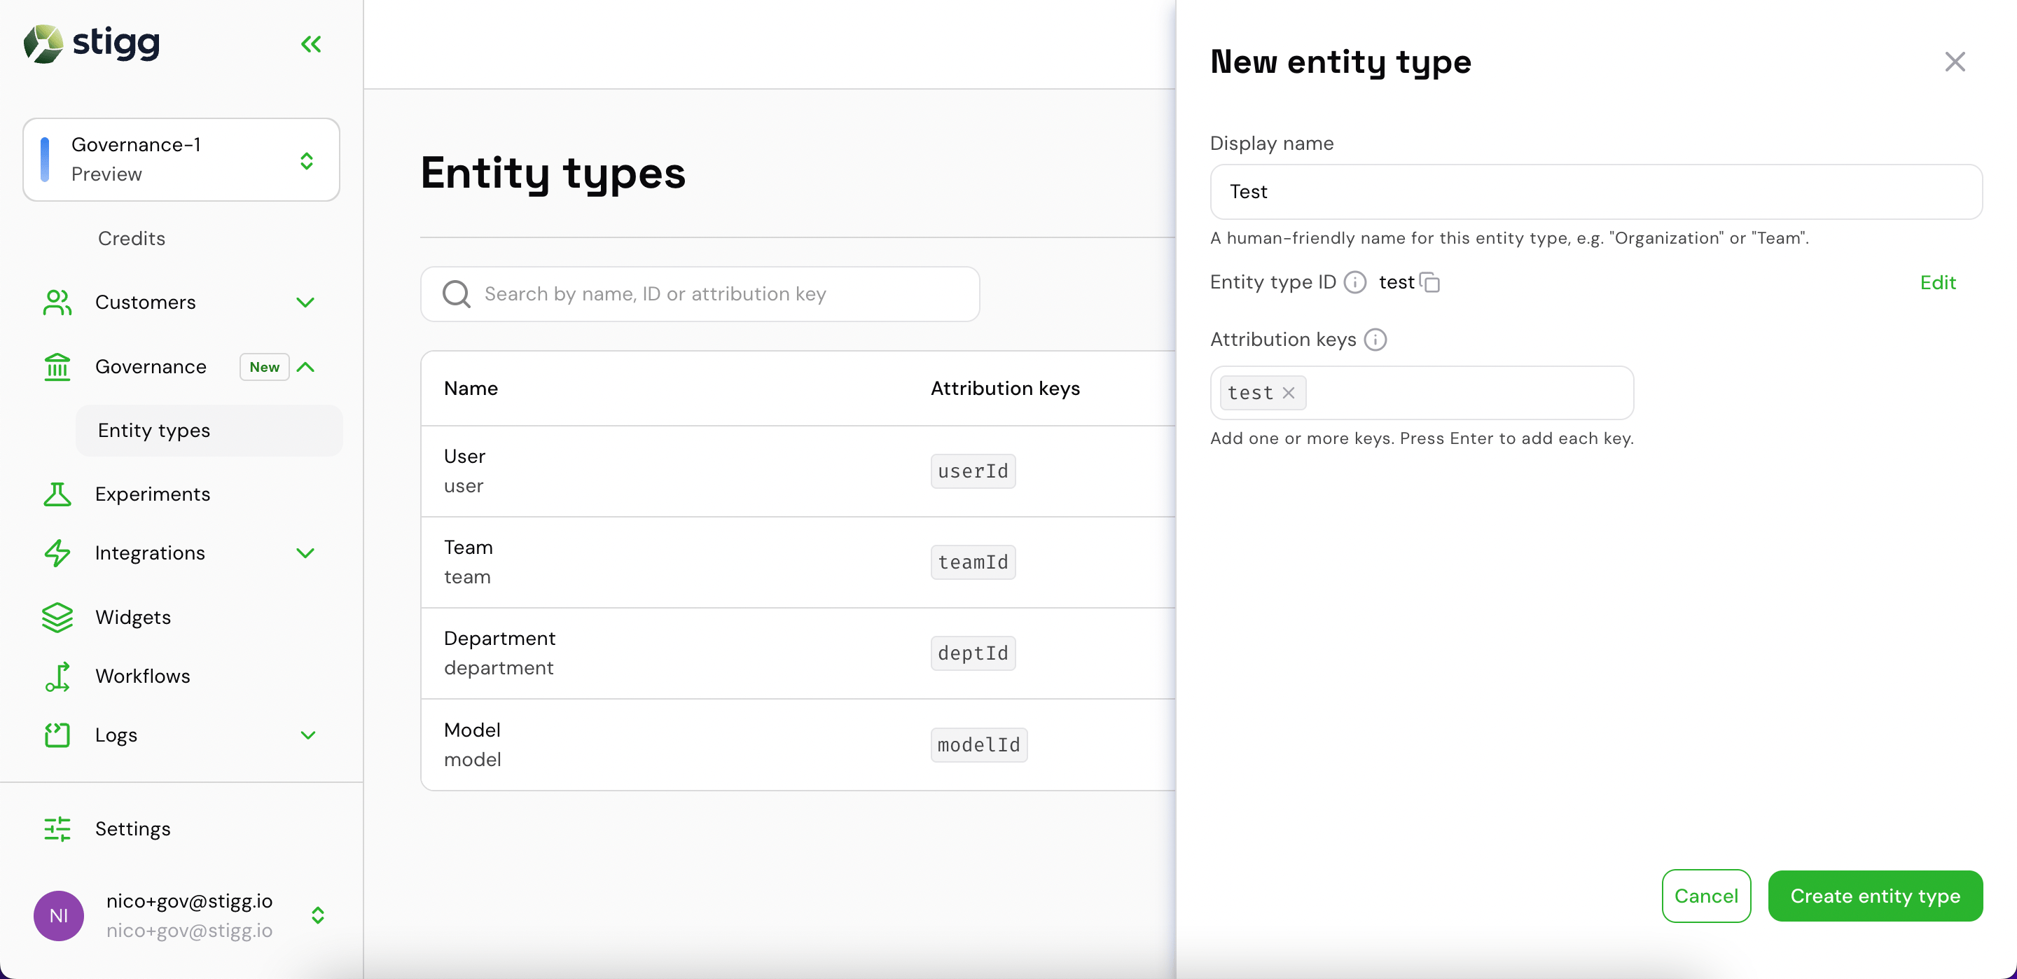
Task: Click the Customers people icon
Action: (57, 303)
